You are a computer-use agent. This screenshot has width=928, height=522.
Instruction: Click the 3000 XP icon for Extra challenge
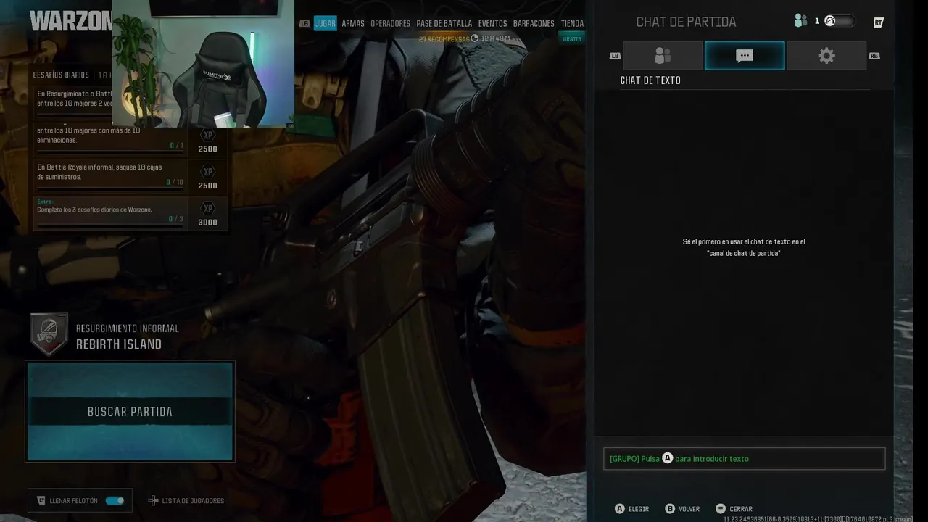click(x=207, y=209)
